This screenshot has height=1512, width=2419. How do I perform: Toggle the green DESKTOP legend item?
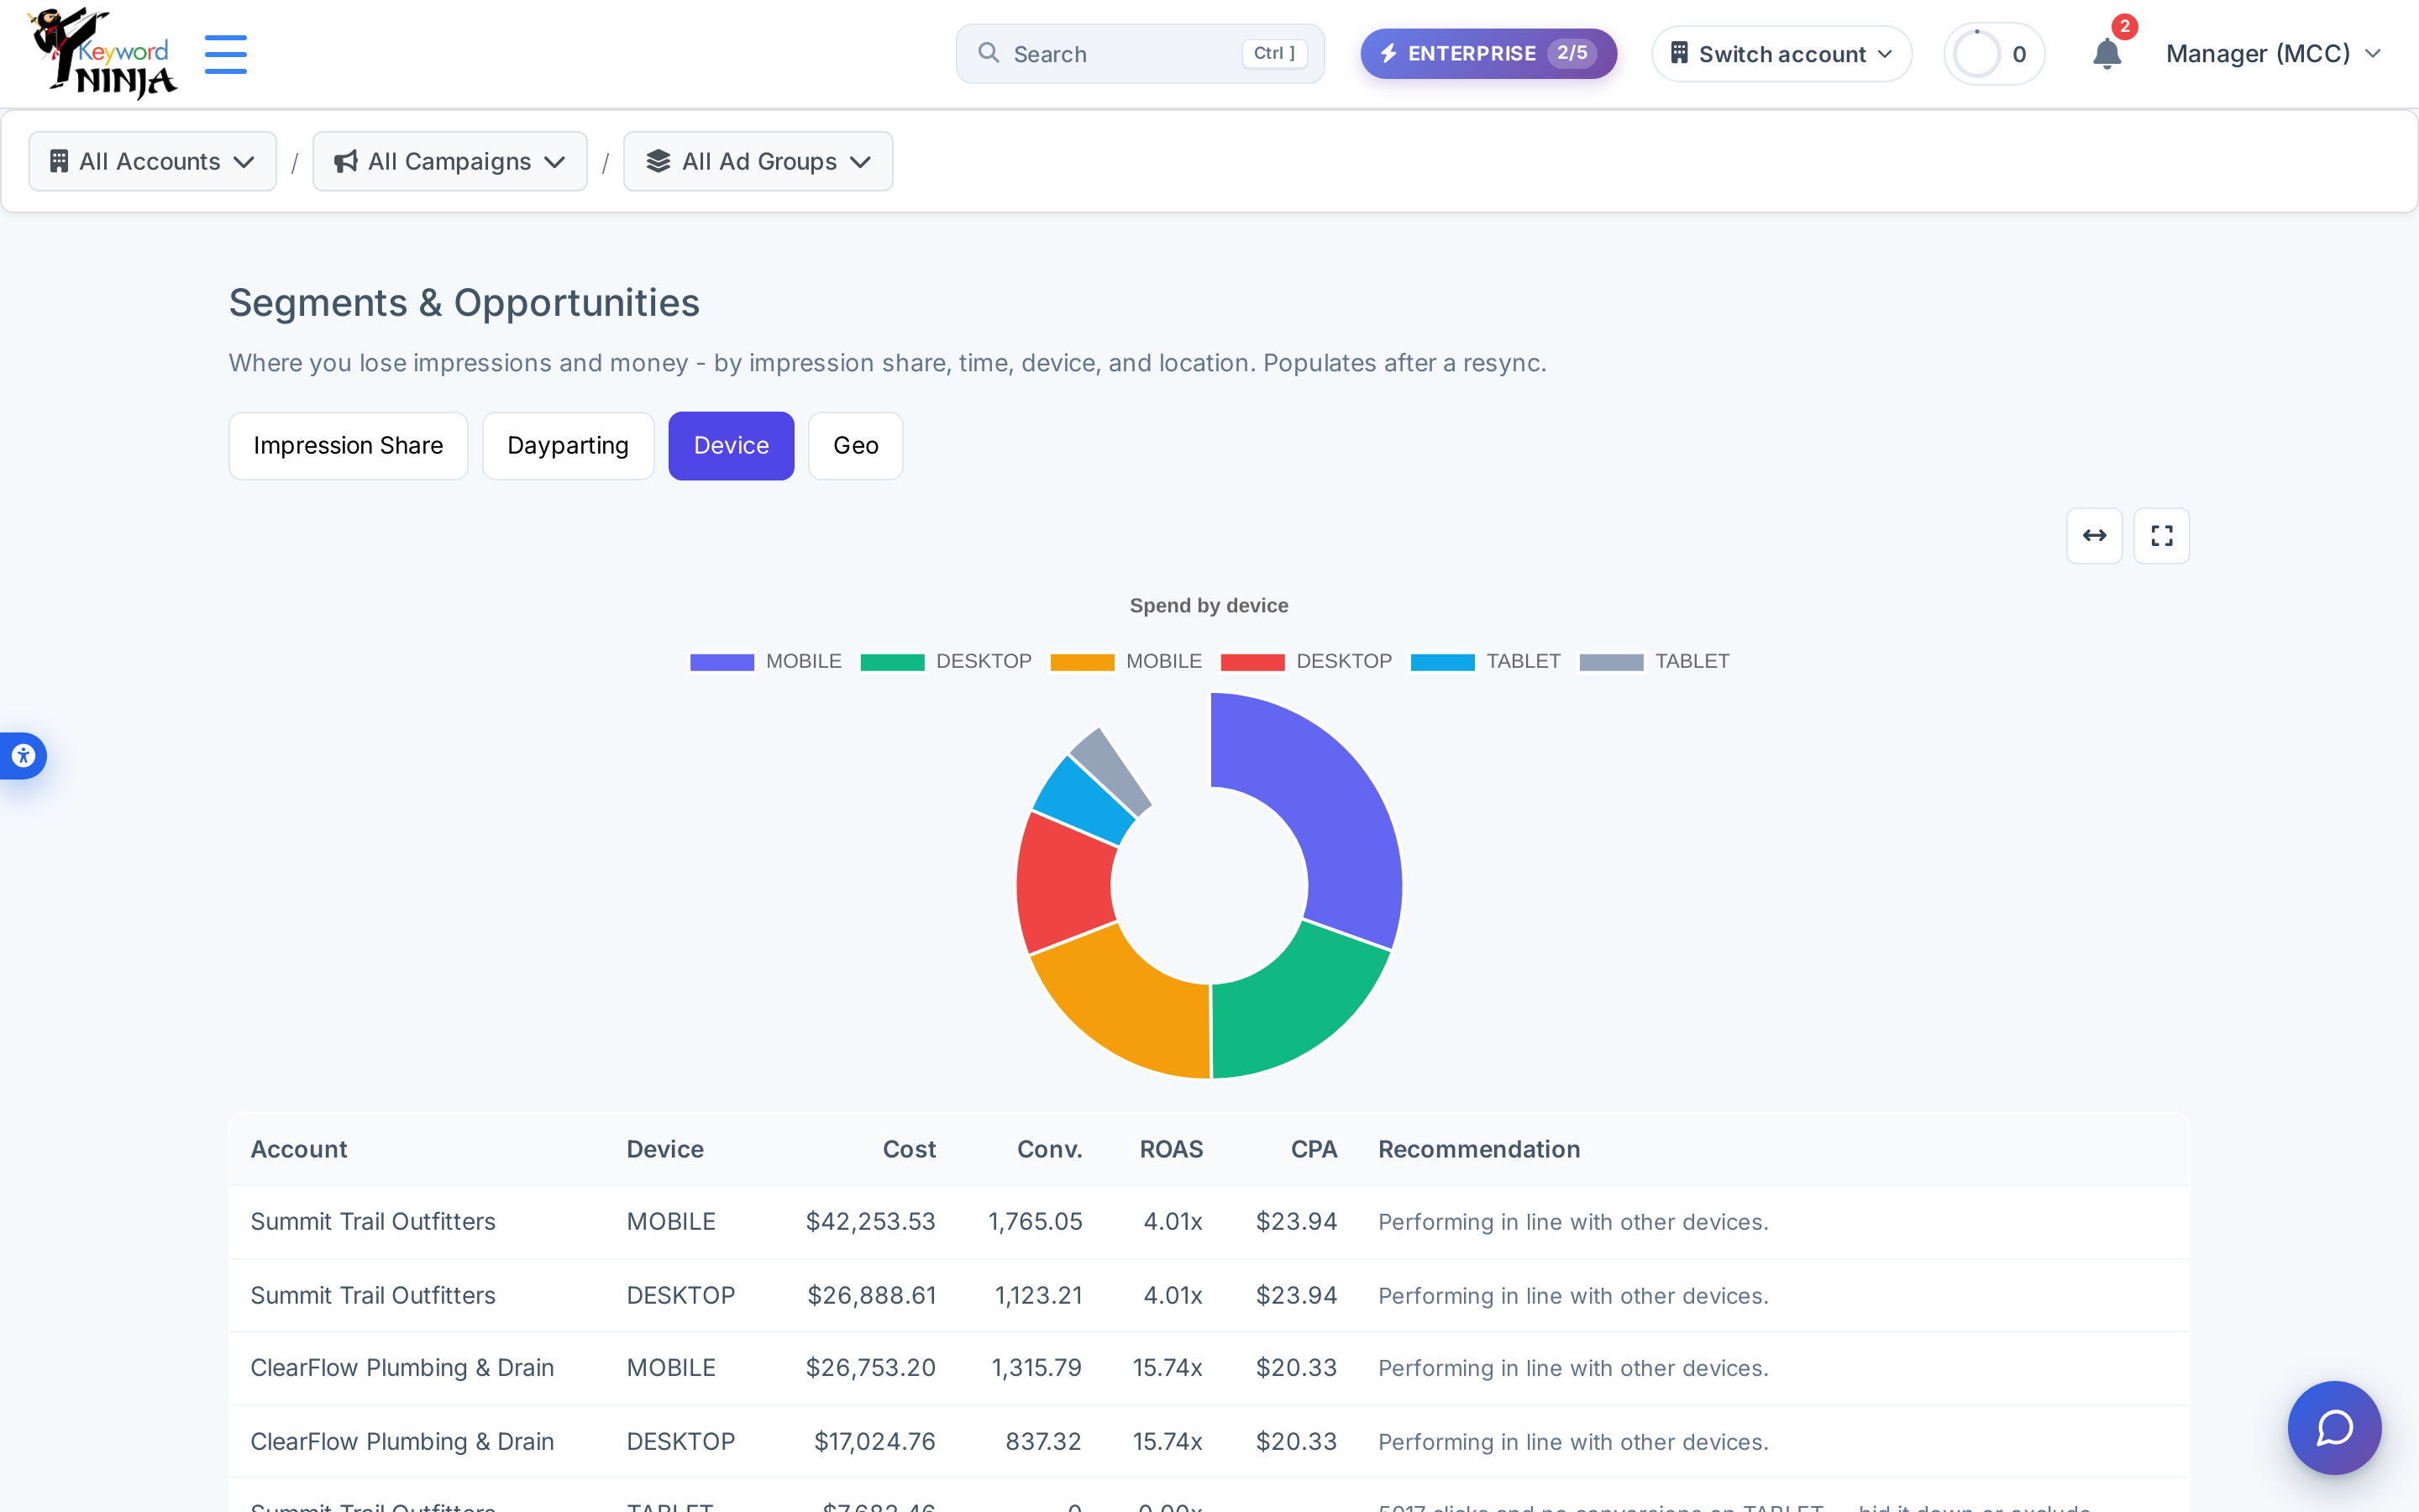(x=946, y=662)
